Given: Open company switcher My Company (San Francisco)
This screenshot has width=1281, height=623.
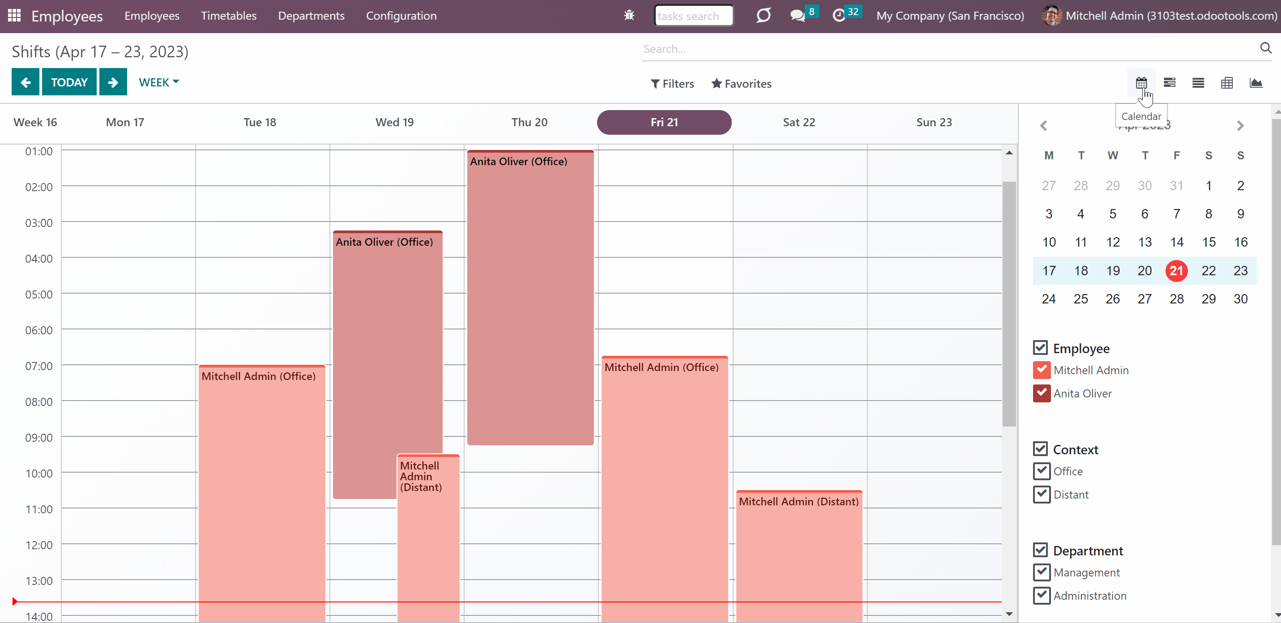Looking at the screenshot, I should click(x=950, y=15).
